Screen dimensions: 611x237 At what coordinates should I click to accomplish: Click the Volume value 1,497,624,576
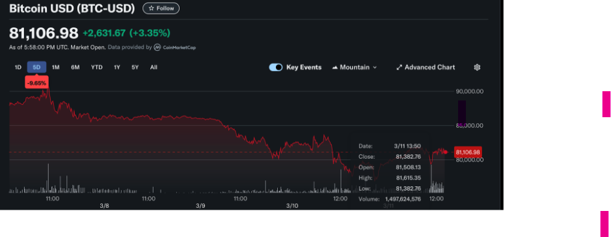(403, 199)
